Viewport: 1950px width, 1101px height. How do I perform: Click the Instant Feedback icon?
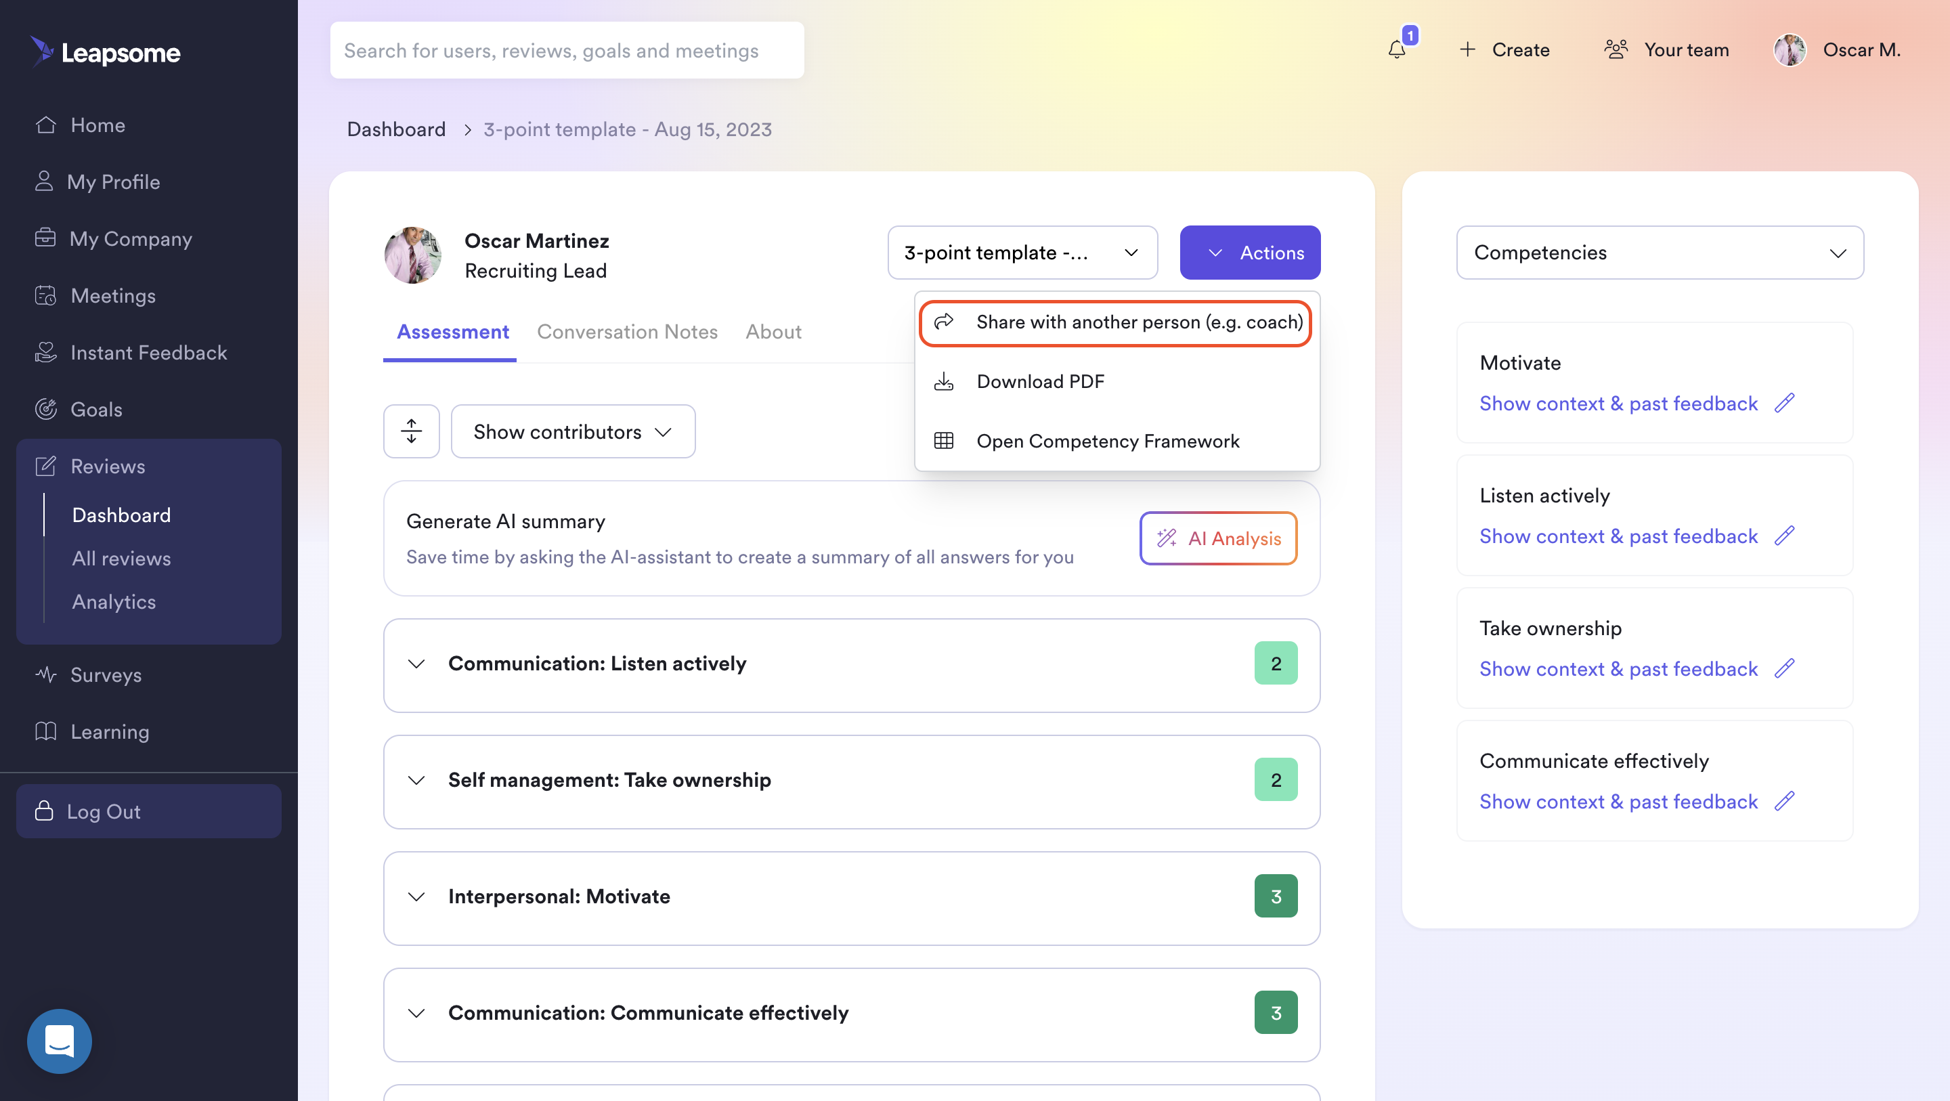pyautogui.click(x=45, y=352)
